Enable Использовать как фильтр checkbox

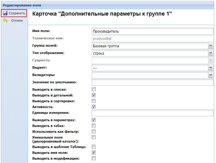(94, 132)
